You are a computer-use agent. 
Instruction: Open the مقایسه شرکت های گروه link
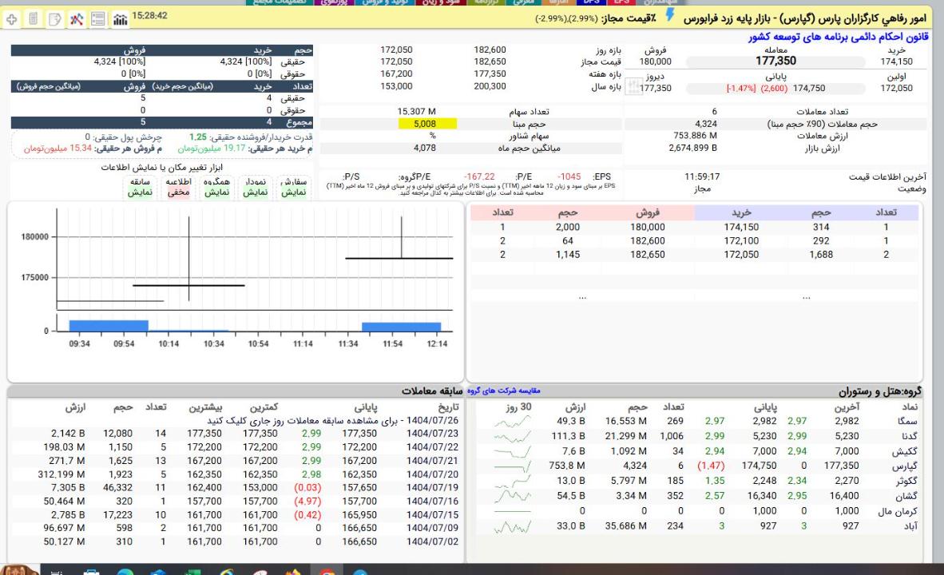tap(504, 391)
